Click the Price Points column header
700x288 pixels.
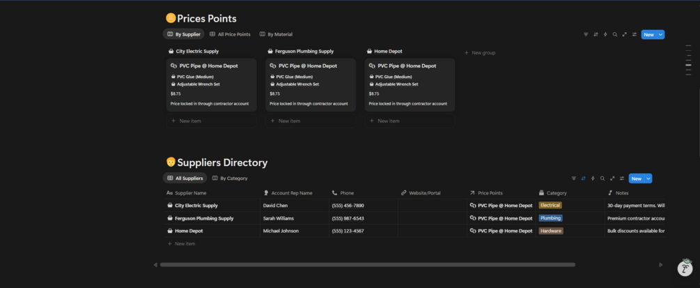(485, 193)
